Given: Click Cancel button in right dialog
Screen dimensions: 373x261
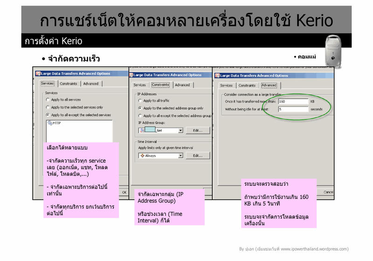Looking at the screenshot, I should click(328, 192).
